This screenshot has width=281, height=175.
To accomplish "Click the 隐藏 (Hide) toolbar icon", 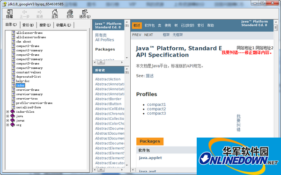I will pos(9,14).
